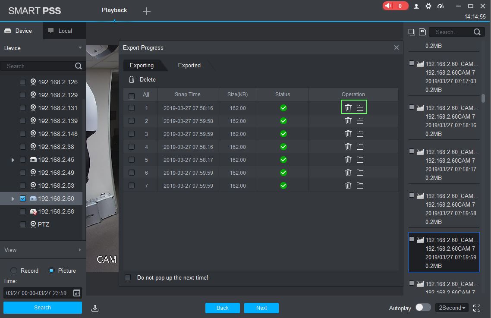The height and width of the screenshot is (318, 491).
Task: Click the device list search magnifier icon
Action: pos(78,66)
